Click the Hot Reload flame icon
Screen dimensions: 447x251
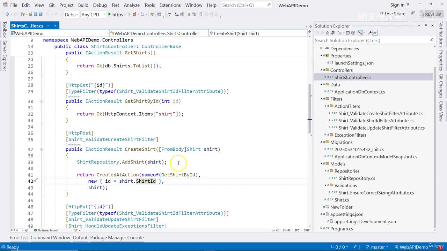click(x=135, y=14)
